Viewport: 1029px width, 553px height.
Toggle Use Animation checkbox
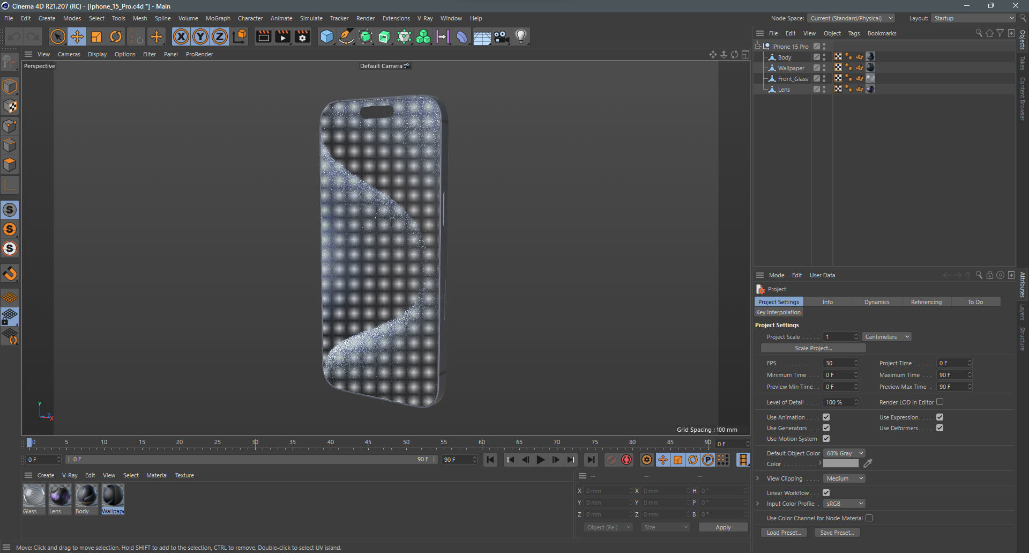[826, 417]
